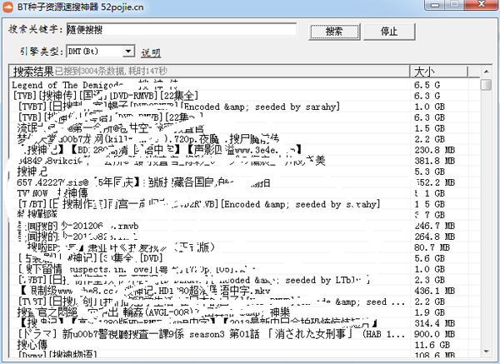Screen dimensions: 500x364
Task: Click the orange app icon in title bar
Action: coord(7,7)
